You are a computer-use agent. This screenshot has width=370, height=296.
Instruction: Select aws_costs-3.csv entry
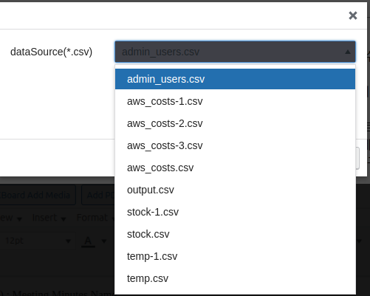point(235,145)
